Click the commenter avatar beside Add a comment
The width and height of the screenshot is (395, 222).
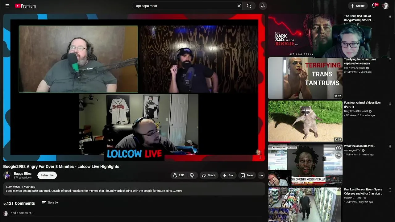6,214
